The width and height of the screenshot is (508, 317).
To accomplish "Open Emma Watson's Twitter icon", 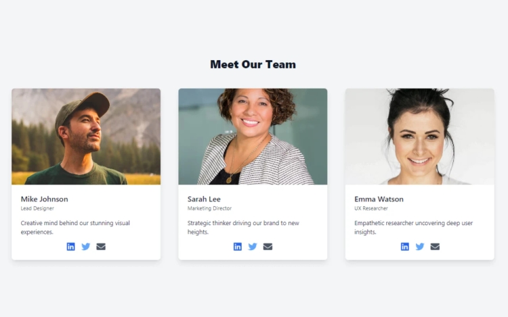I will tap(420, 247).
